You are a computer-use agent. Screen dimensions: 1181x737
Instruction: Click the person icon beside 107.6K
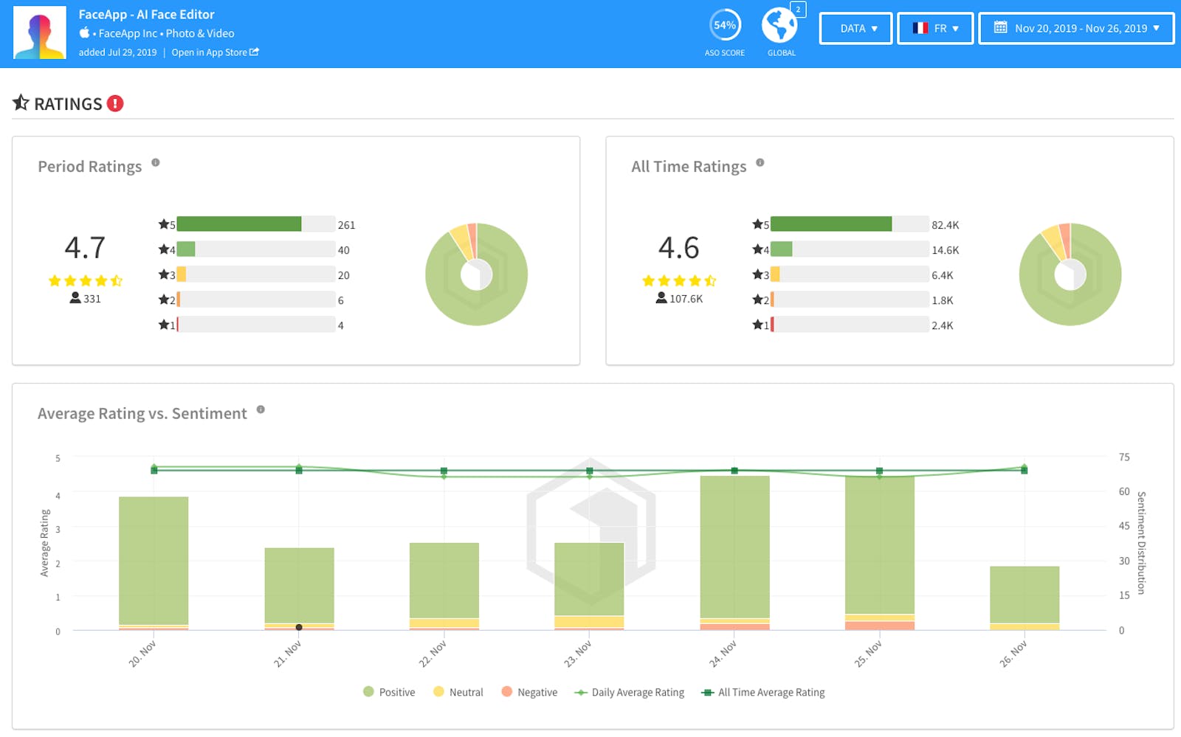661,298
